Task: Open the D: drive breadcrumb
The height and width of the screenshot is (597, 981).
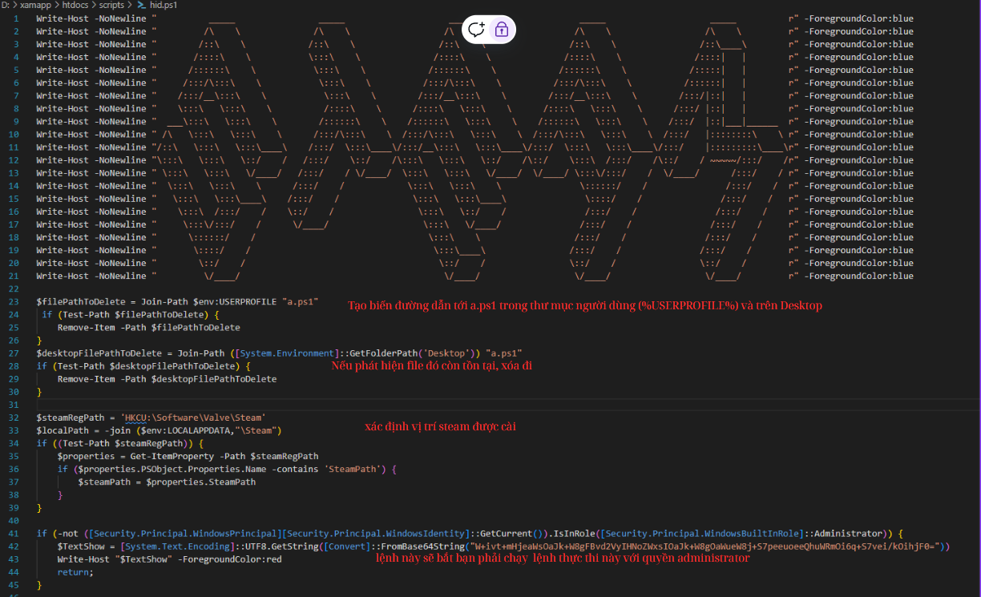Action: coord(6,5)
